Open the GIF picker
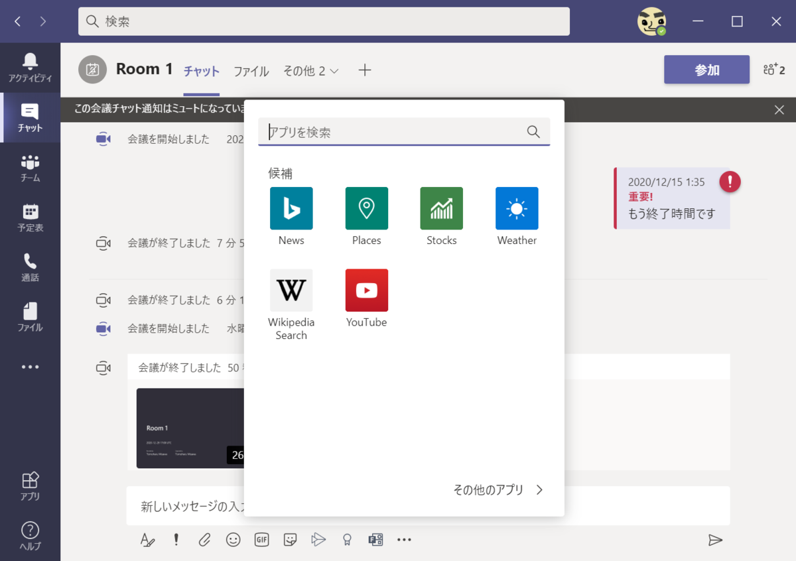The height and width of the screenshot is (561, 796). click(261, 540)
